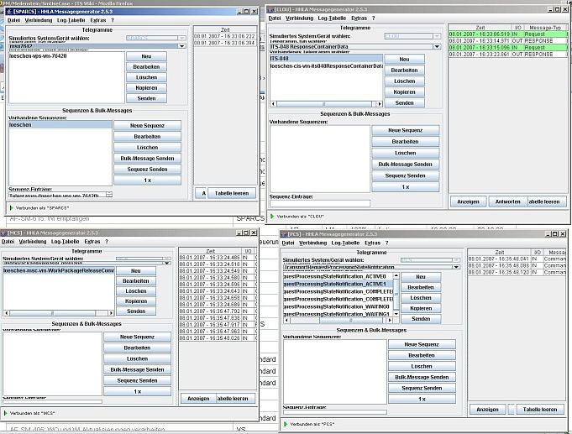Open the Verbindung menu in CLOU window
Viewport: 572px width, 434px height.
tap(295, 18)
